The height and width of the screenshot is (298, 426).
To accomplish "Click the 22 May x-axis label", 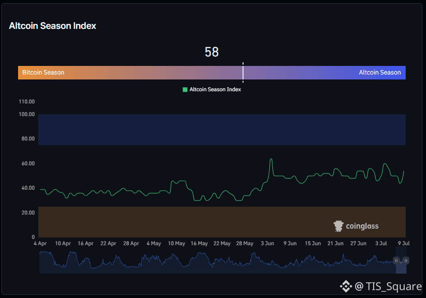I will point(222,243).
